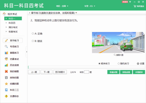Open the 车型 C1 dropdown
Screen dimensions: 146x103
90,6
